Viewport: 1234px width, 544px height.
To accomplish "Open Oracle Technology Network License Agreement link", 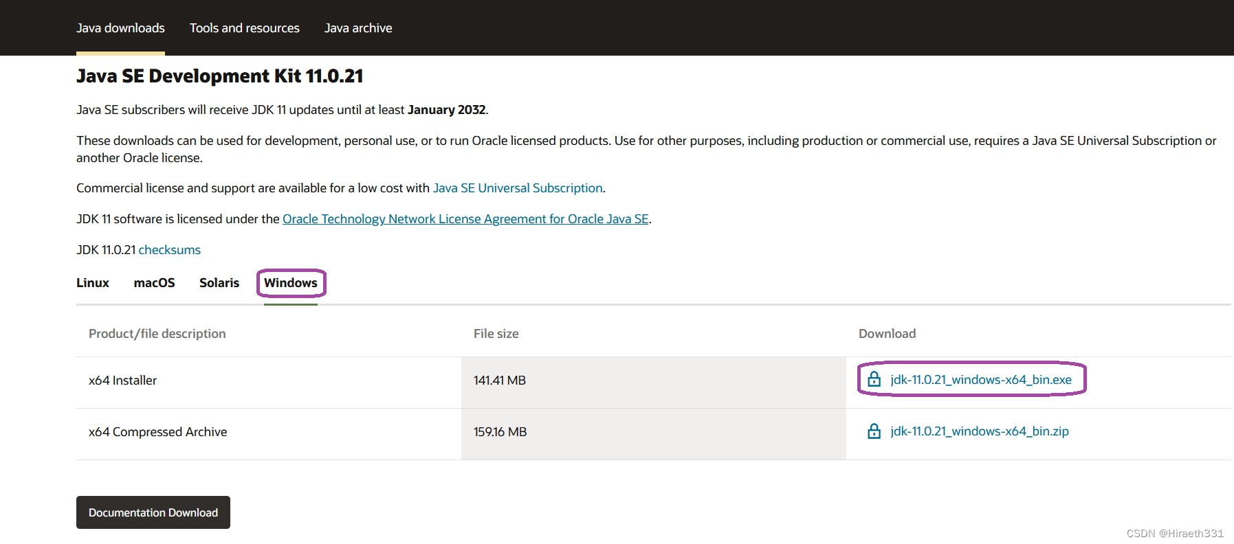I will tap(465, 219).
